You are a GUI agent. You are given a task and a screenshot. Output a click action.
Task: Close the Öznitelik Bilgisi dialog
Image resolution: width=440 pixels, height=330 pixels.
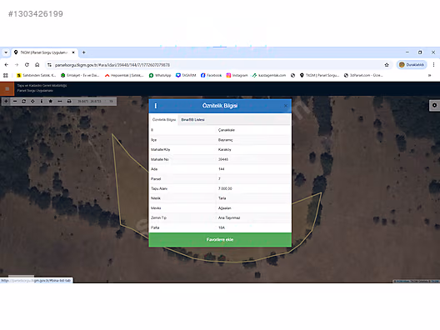click(x=286, y=106)
